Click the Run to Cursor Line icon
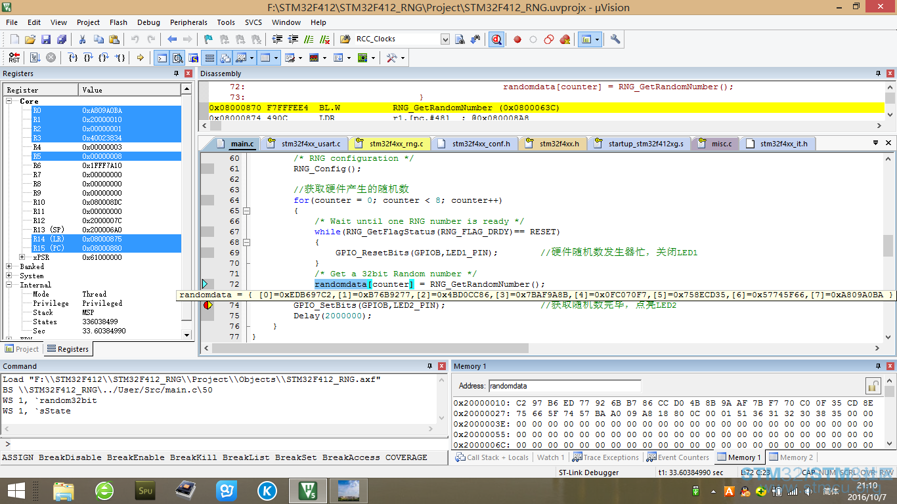Image resolution: width=897 pixels, height=504 pixels. (x=120, y=58)
